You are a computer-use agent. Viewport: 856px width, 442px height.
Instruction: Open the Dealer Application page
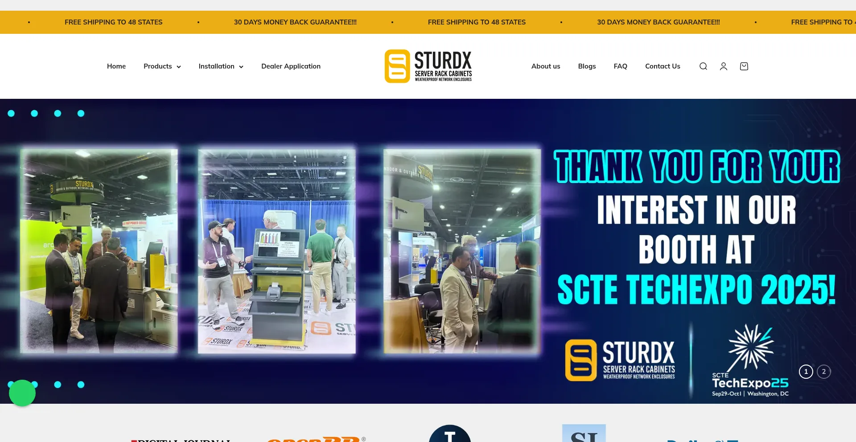point(291,66)
